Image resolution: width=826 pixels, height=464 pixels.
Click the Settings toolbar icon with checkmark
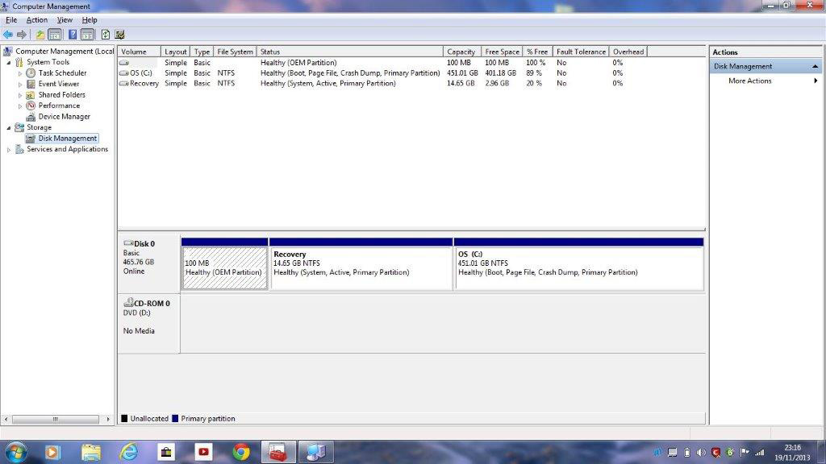pos(119,35)
